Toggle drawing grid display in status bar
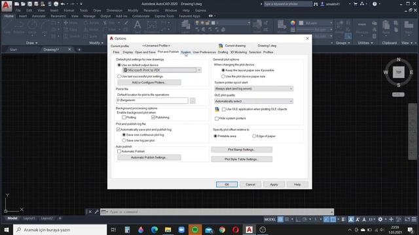The width and height of the screenshot is (419, 235). coord(280,219)
